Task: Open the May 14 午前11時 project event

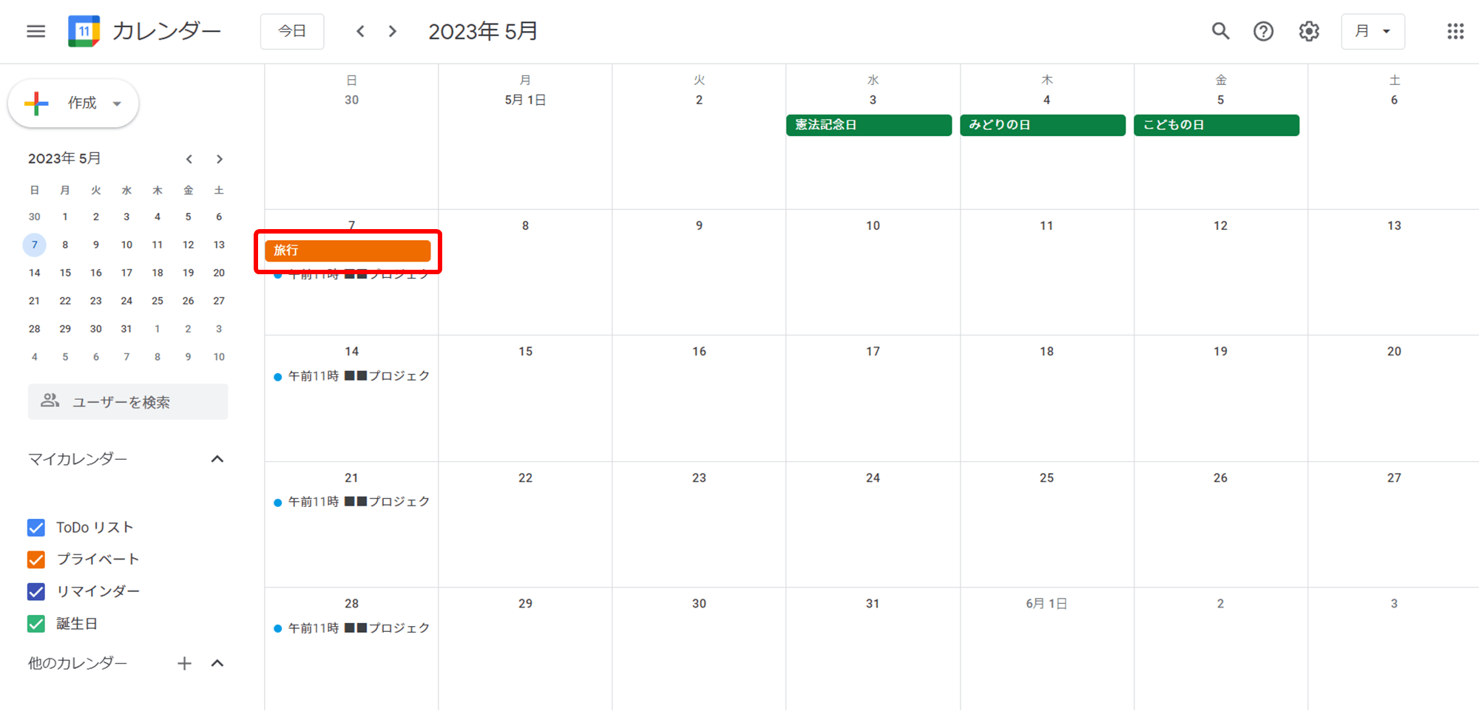Action: pos(351,376)
